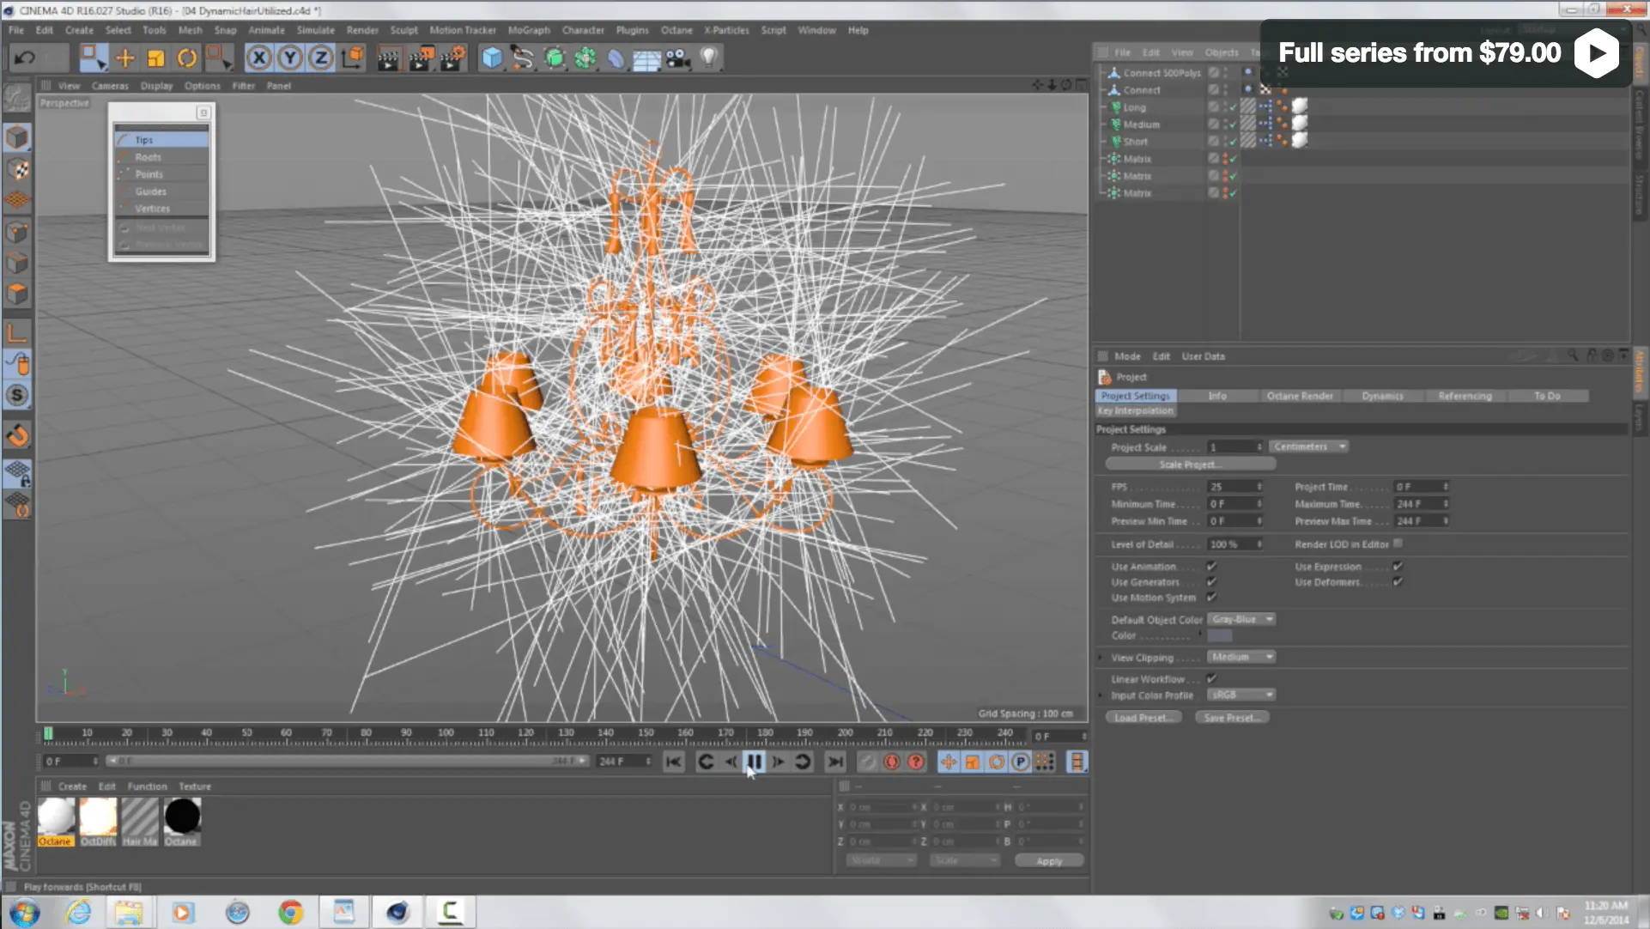Toggle Use Deformers checkbox

click(x=1398, y=582)
